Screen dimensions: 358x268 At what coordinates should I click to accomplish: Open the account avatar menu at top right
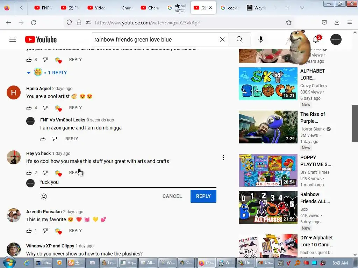tap(336, 39)
